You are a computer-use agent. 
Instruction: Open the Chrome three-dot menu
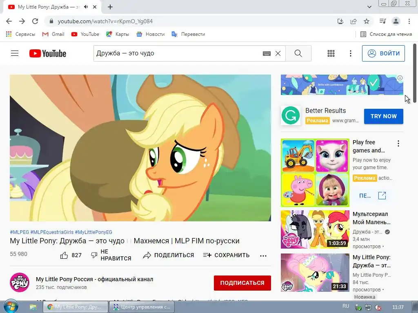pyautogui.click(x=409, y=21)
